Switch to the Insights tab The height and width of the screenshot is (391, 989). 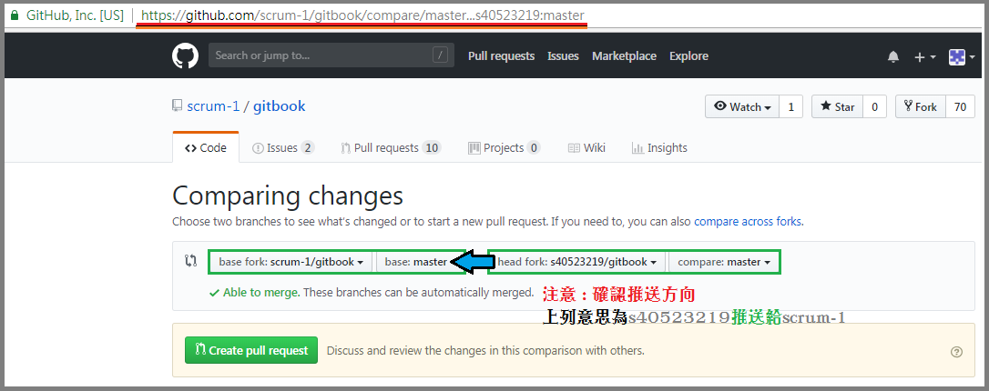[x=659, y=148]
